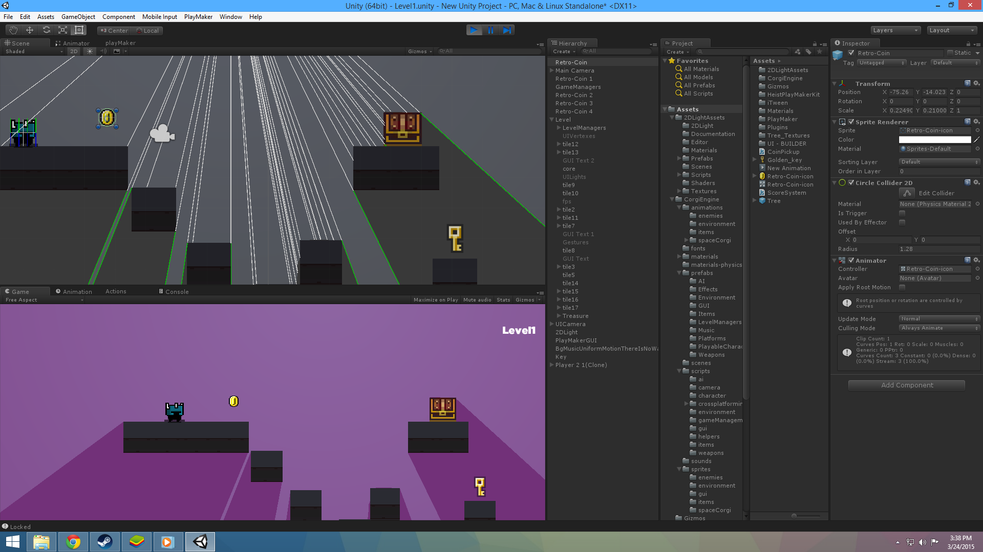983x552 pixels.
Task: Collapse the Level object in Hierarchy
Action: pos(552,120)
